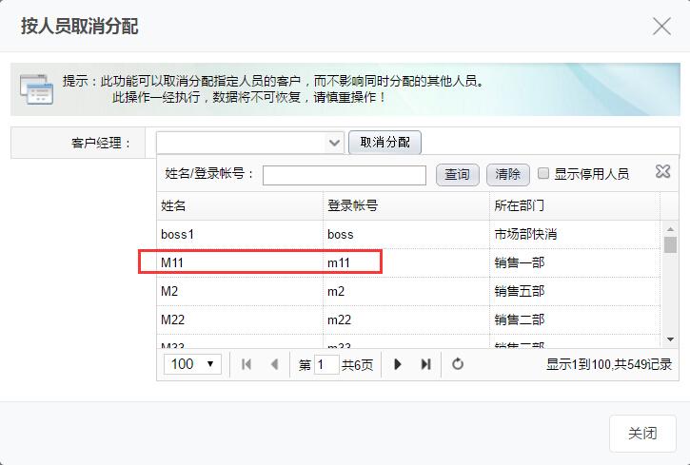The image size is (690, 465).
Task: Select the M11 row in the list
Action: (x=260, y=262)
